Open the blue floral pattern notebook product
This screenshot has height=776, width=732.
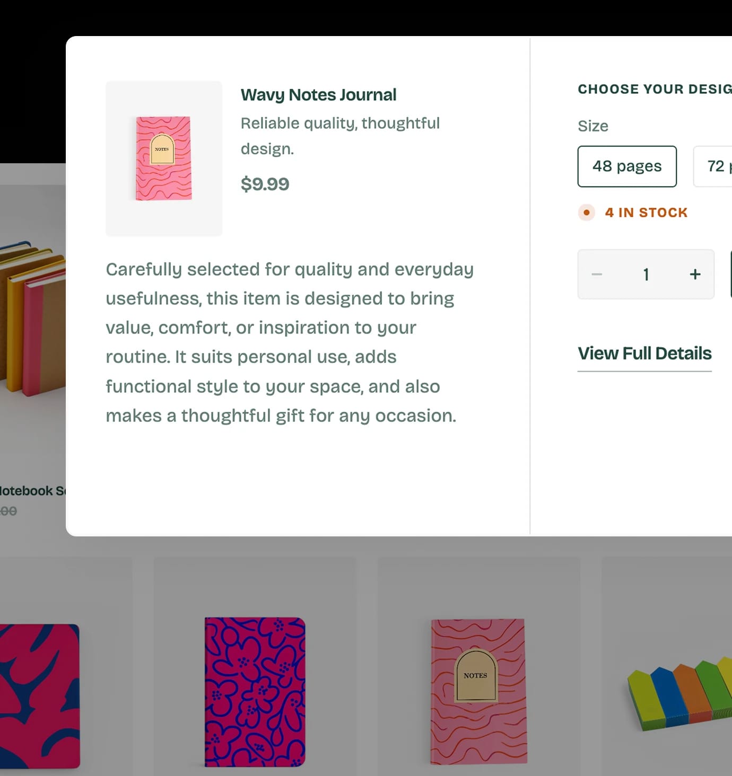[255, 692]
